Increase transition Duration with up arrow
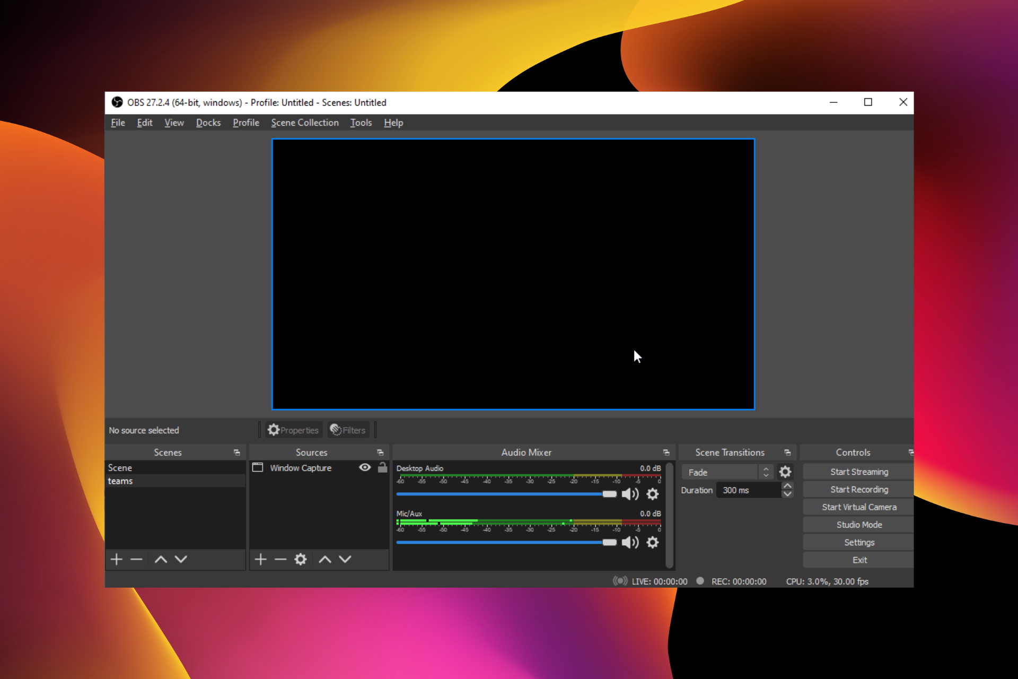This screenshot has width=1018, height=679. pyautogui.click(x=787, y=486)
